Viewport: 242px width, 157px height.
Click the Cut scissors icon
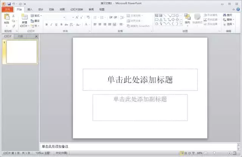pyautogui.click(x=14, y=16)
